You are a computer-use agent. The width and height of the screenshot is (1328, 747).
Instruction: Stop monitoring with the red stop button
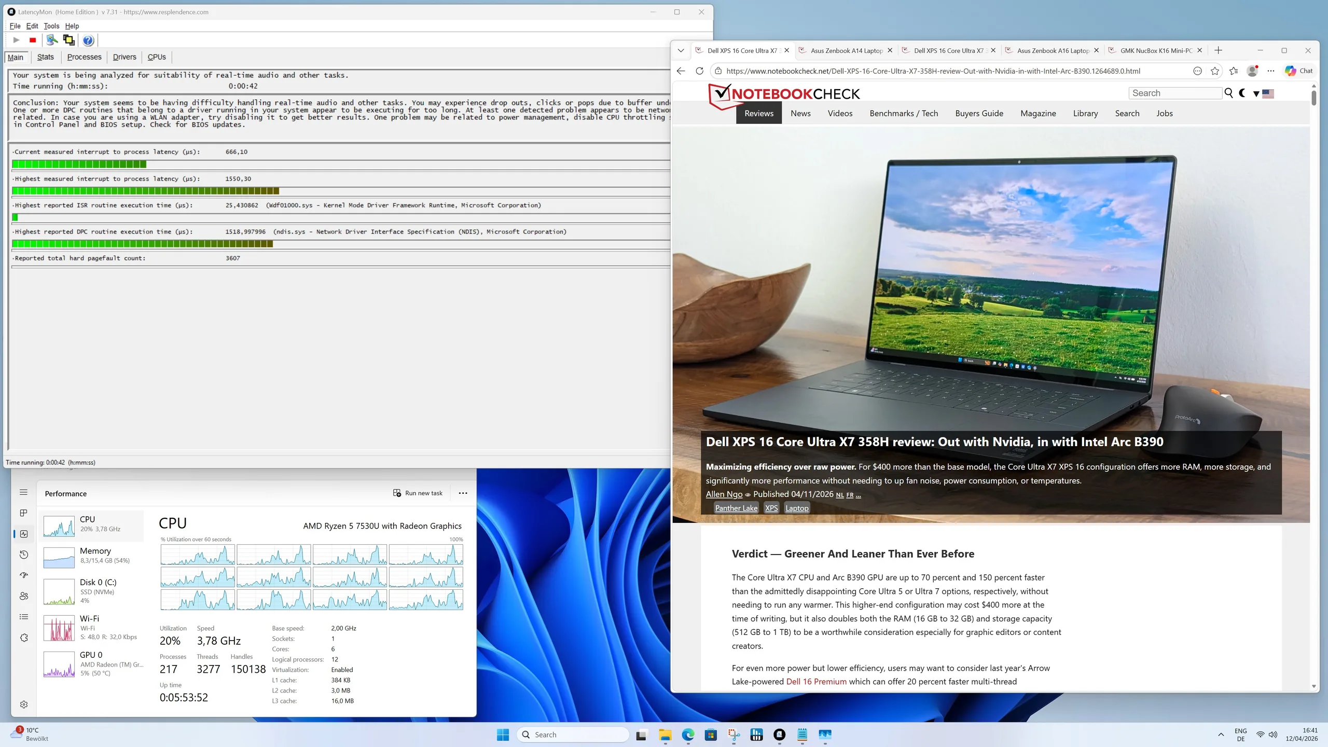[33, 40]
